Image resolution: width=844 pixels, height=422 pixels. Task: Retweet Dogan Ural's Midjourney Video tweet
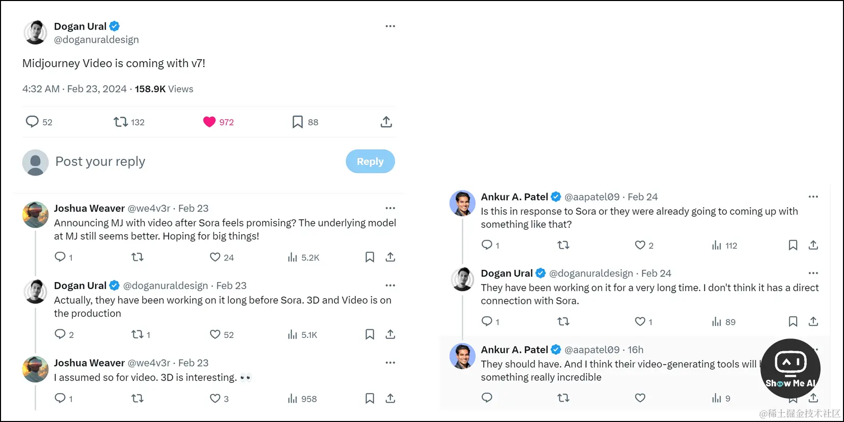[x=121, y=122]
